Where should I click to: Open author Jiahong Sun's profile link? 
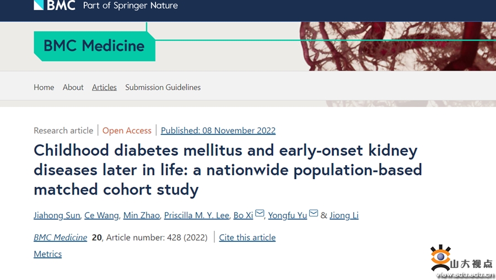57,216
